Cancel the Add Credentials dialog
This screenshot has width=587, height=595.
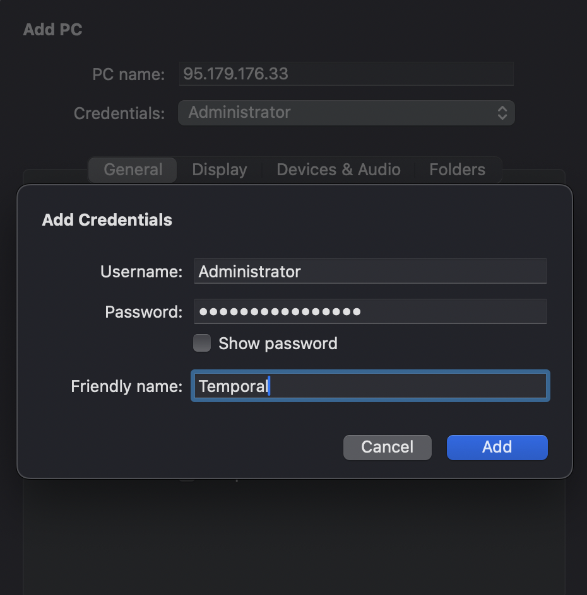(x=387, y=447)
